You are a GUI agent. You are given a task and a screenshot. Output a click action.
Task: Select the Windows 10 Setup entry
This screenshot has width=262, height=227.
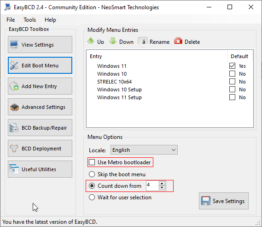pos(119,90)
